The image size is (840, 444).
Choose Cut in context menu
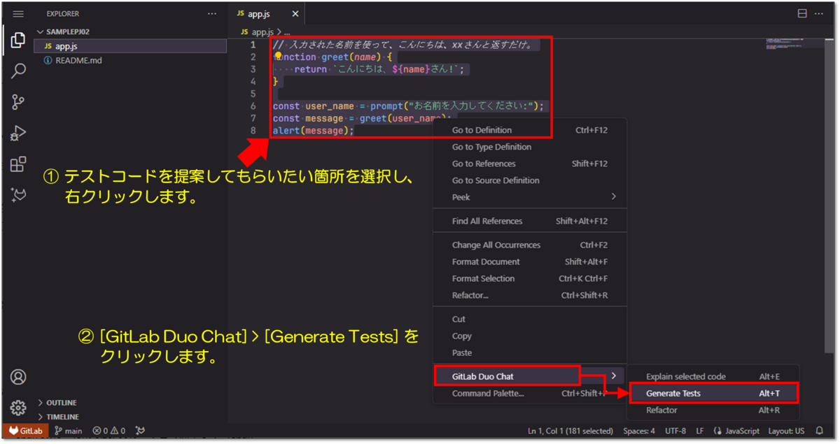click(x=530, y=319)
